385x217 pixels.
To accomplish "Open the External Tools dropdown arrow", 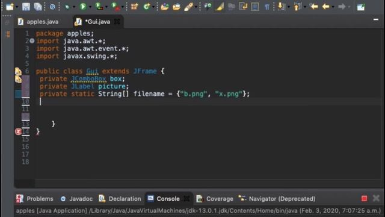I will [x=122, y=7].
